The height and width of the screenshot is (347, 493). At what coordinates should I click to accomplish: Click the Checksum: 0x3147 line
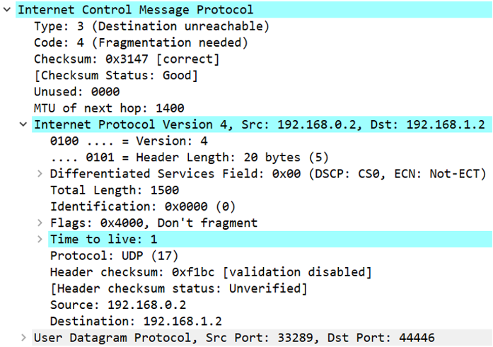tap(127, 59)
